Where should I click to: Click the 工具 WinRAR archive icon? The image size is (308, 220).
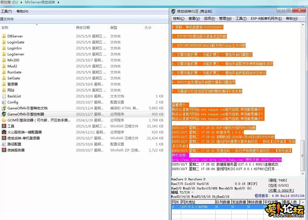(x=4, y=126)
